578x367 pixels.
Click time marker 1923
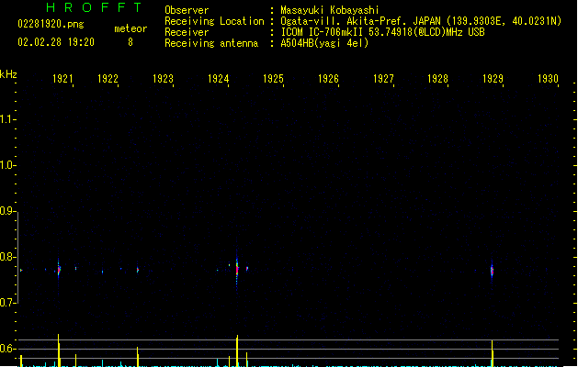(163, 78)
